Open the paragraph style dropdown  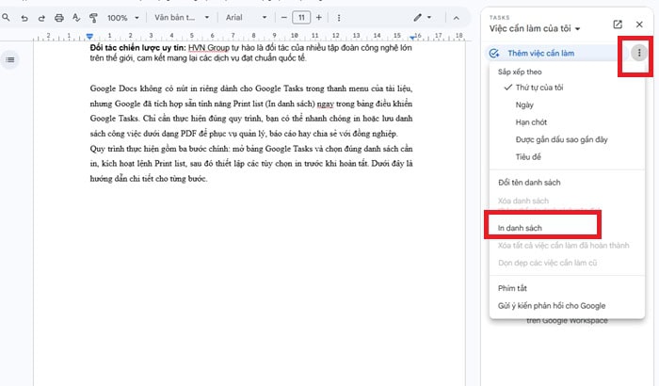[x=182, y=18]
